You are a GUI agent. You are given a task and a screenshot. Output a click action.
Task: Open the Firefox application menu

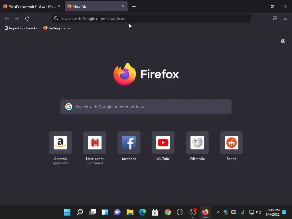click(x=285, y=18)
